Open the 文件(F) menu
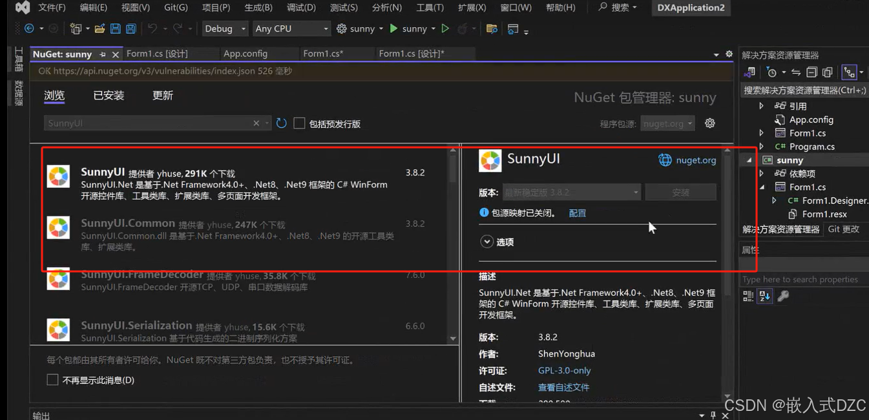 click(x=52, y=8)
